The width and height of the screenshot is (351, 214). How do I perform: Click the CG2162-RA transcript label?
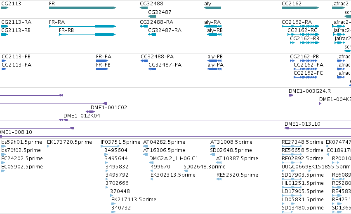pyautogui.click(x=297, y=22)
